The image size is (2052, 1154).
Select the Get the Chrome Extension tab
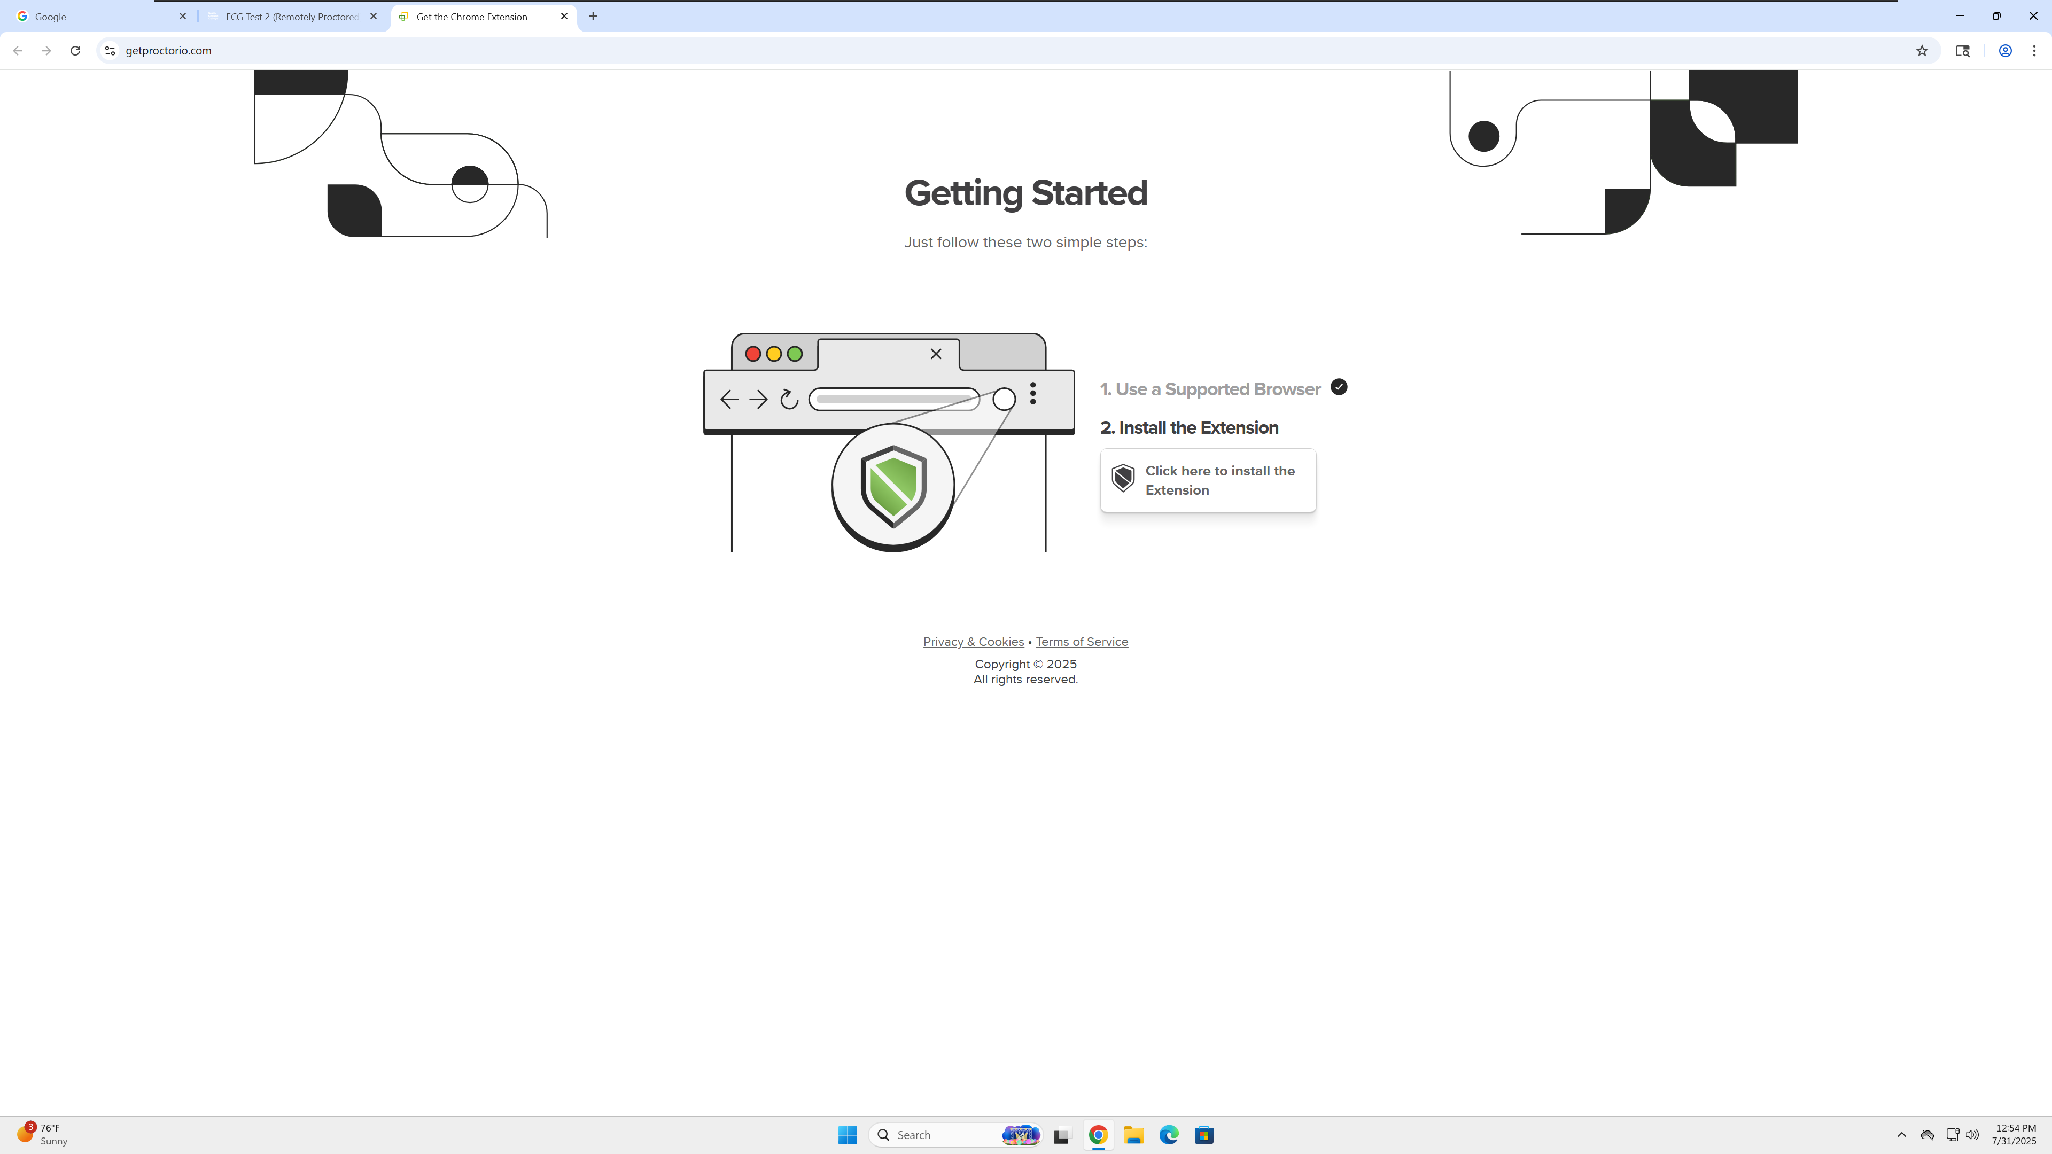[x=484, y=16]
